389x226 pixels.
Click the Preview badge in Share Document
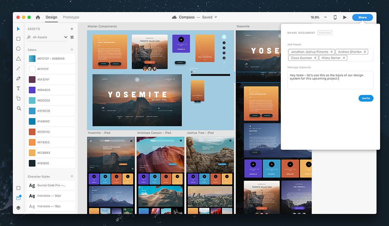pyautogui.click(x=325, y=33)
